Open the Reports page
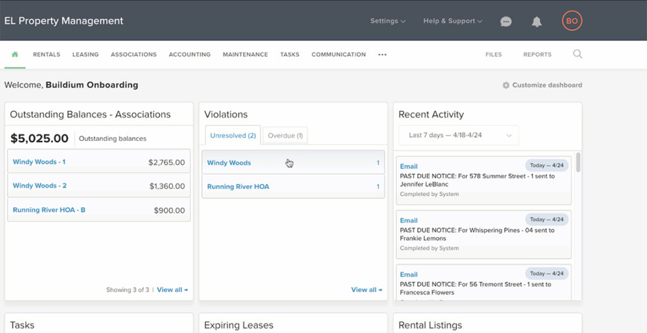Image resolution: width=647 pixels, height=333 pixels. (537, 55)
